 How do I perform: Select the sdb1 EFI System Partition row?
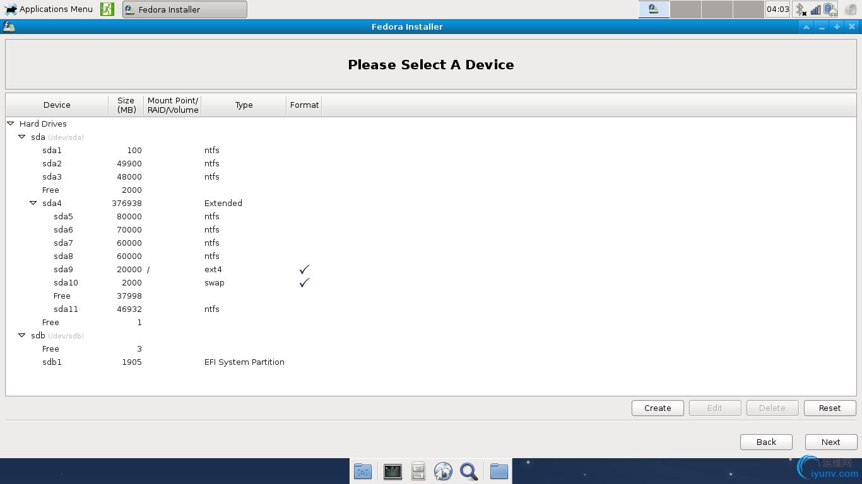(x=431, y=362)
